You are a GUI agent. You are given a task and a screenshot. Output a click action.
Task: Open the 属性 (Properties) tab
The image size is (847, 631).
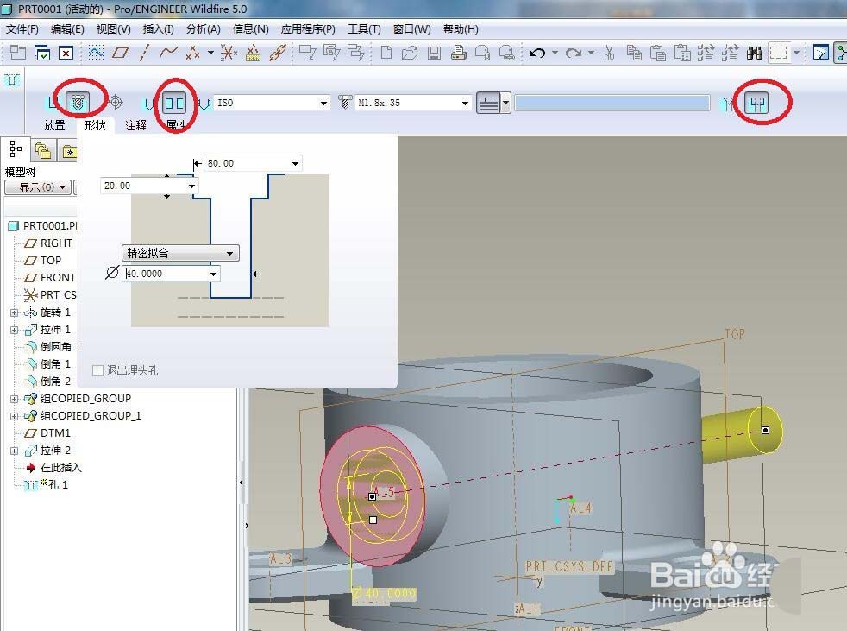click(176, 125)
